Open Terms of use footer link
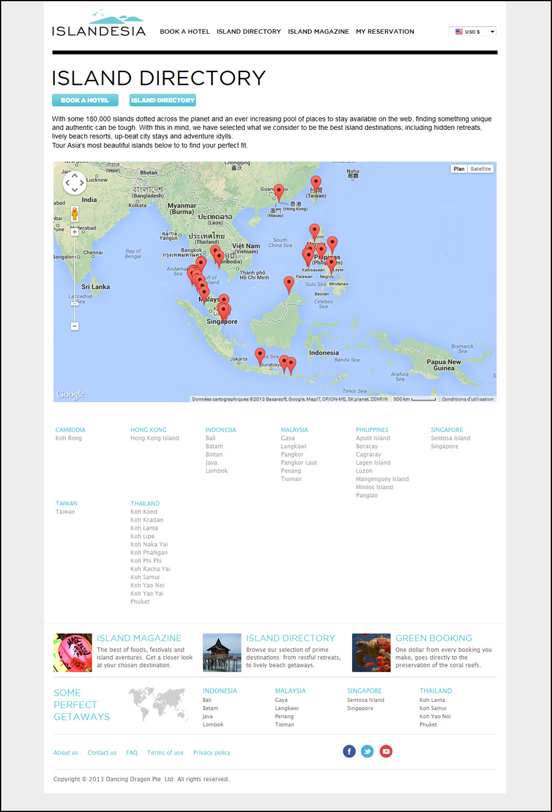Screen dimensions: 552x812 (x=165, y=753)
